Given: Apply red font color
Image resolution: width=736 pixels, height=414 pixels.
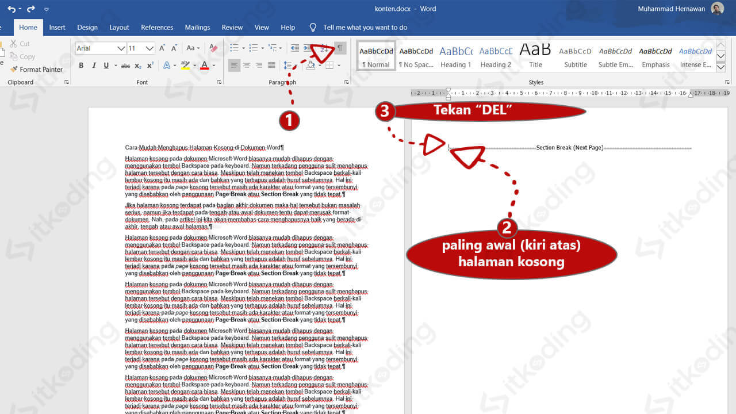Looking at the screenshot, I should [x=204, y=66].
